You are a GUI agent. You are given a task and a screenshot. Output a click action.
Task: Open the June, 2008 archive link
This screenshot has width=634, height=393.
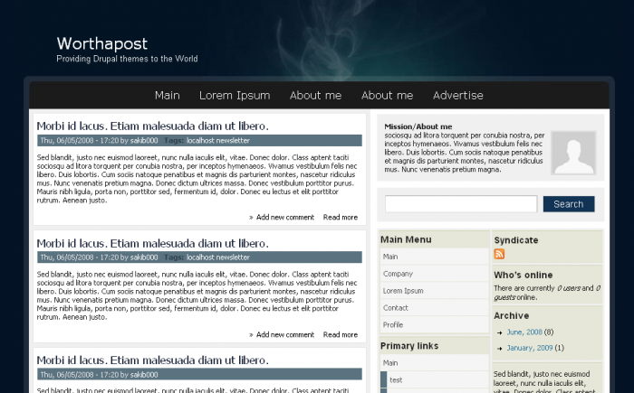[x=524, y=332]
